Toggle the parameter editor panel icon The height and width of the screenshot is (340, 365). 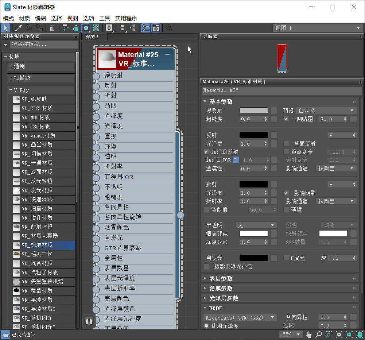pyautogui.click(x=156, y=28)
